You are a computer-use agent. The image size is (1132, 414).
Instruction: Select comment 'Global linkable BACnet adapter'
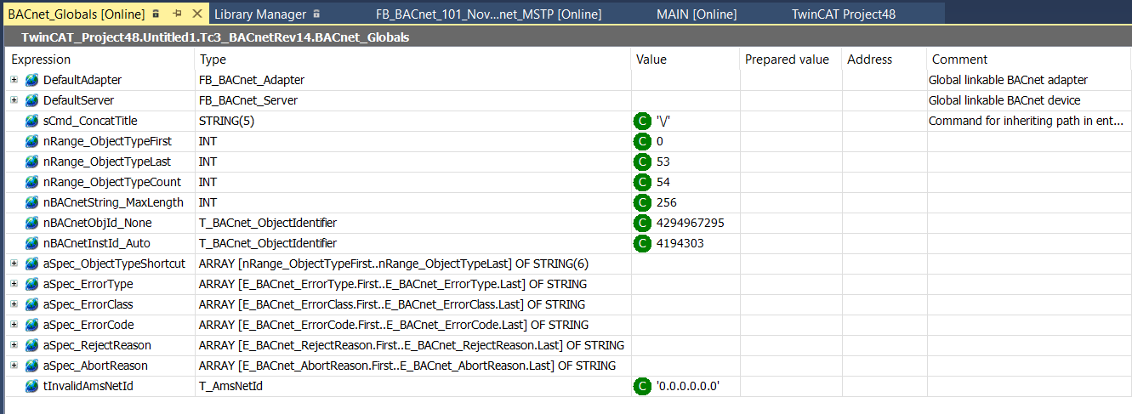1008,80
